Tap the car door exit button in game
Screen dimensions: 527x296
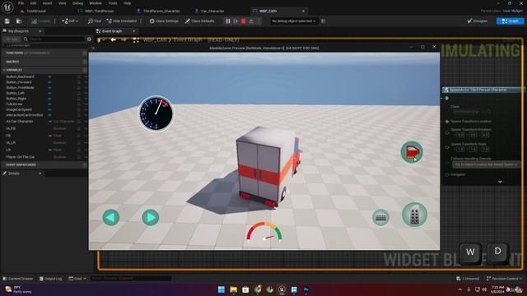pos(412,152)
